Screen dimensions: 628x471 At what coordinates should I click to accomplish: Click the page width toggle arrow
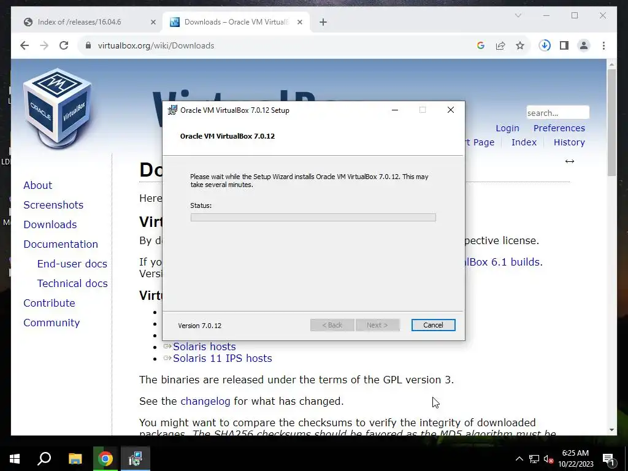coord(570,161)
